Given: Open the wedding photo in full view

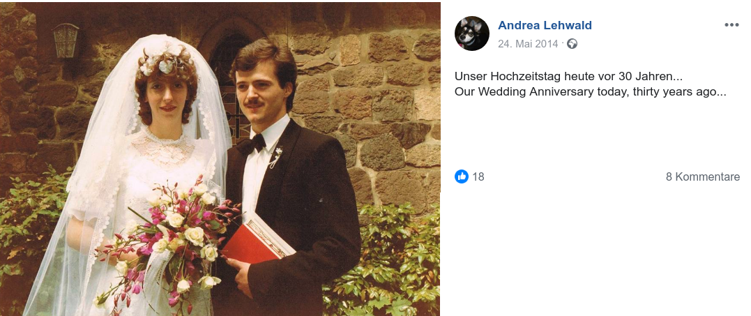Looking at the screenshot, I should pos(220,159).
